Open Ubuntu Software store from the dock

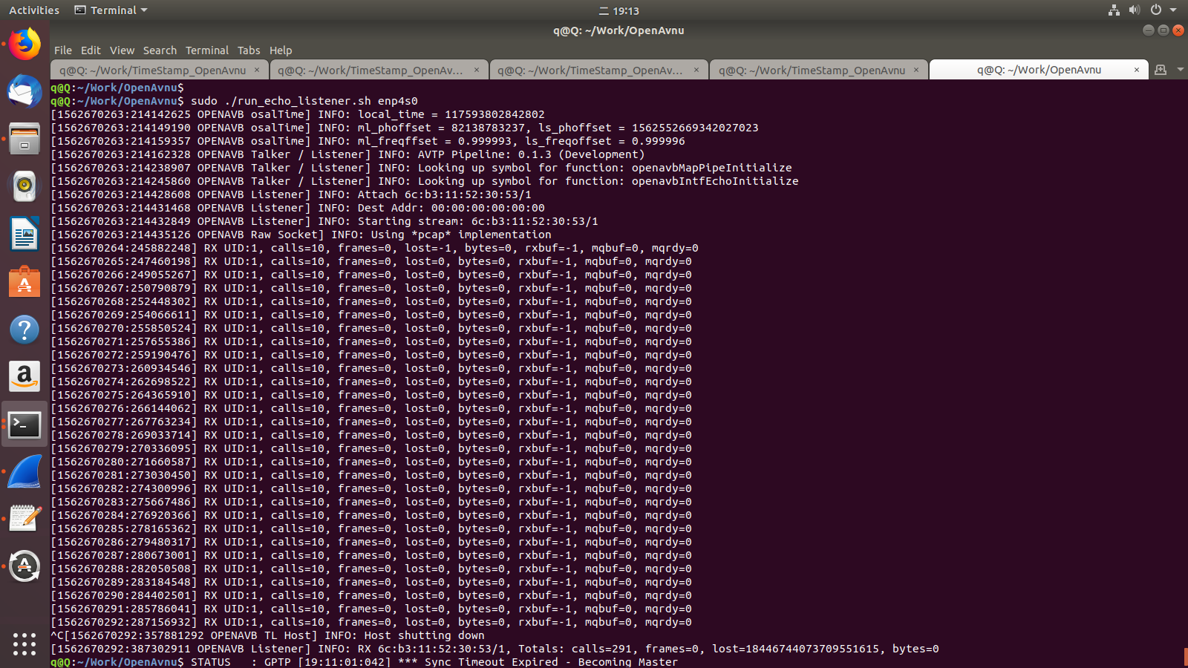pos(24,281)
